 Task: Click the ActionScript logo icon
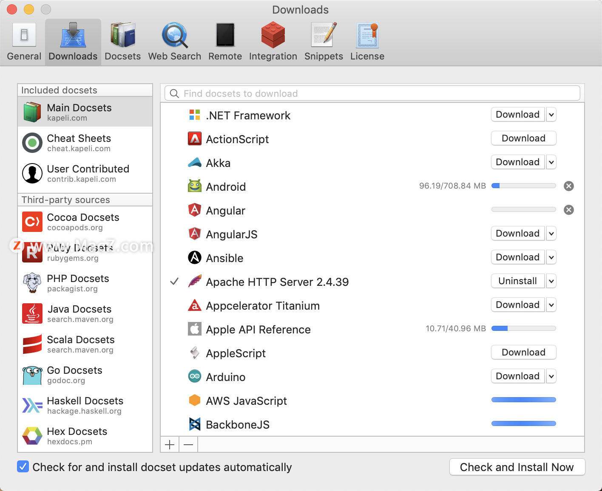point(195,138)
